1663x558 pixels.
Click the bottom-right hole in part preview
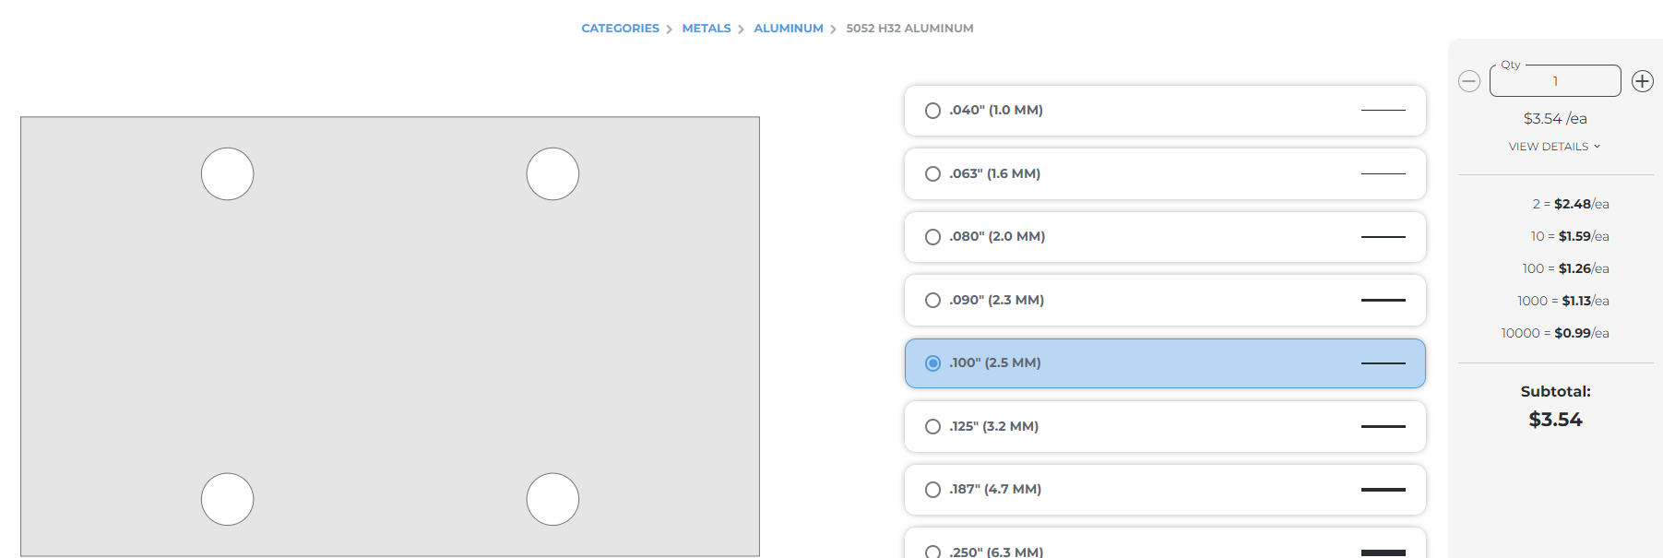tap(552, 499)
